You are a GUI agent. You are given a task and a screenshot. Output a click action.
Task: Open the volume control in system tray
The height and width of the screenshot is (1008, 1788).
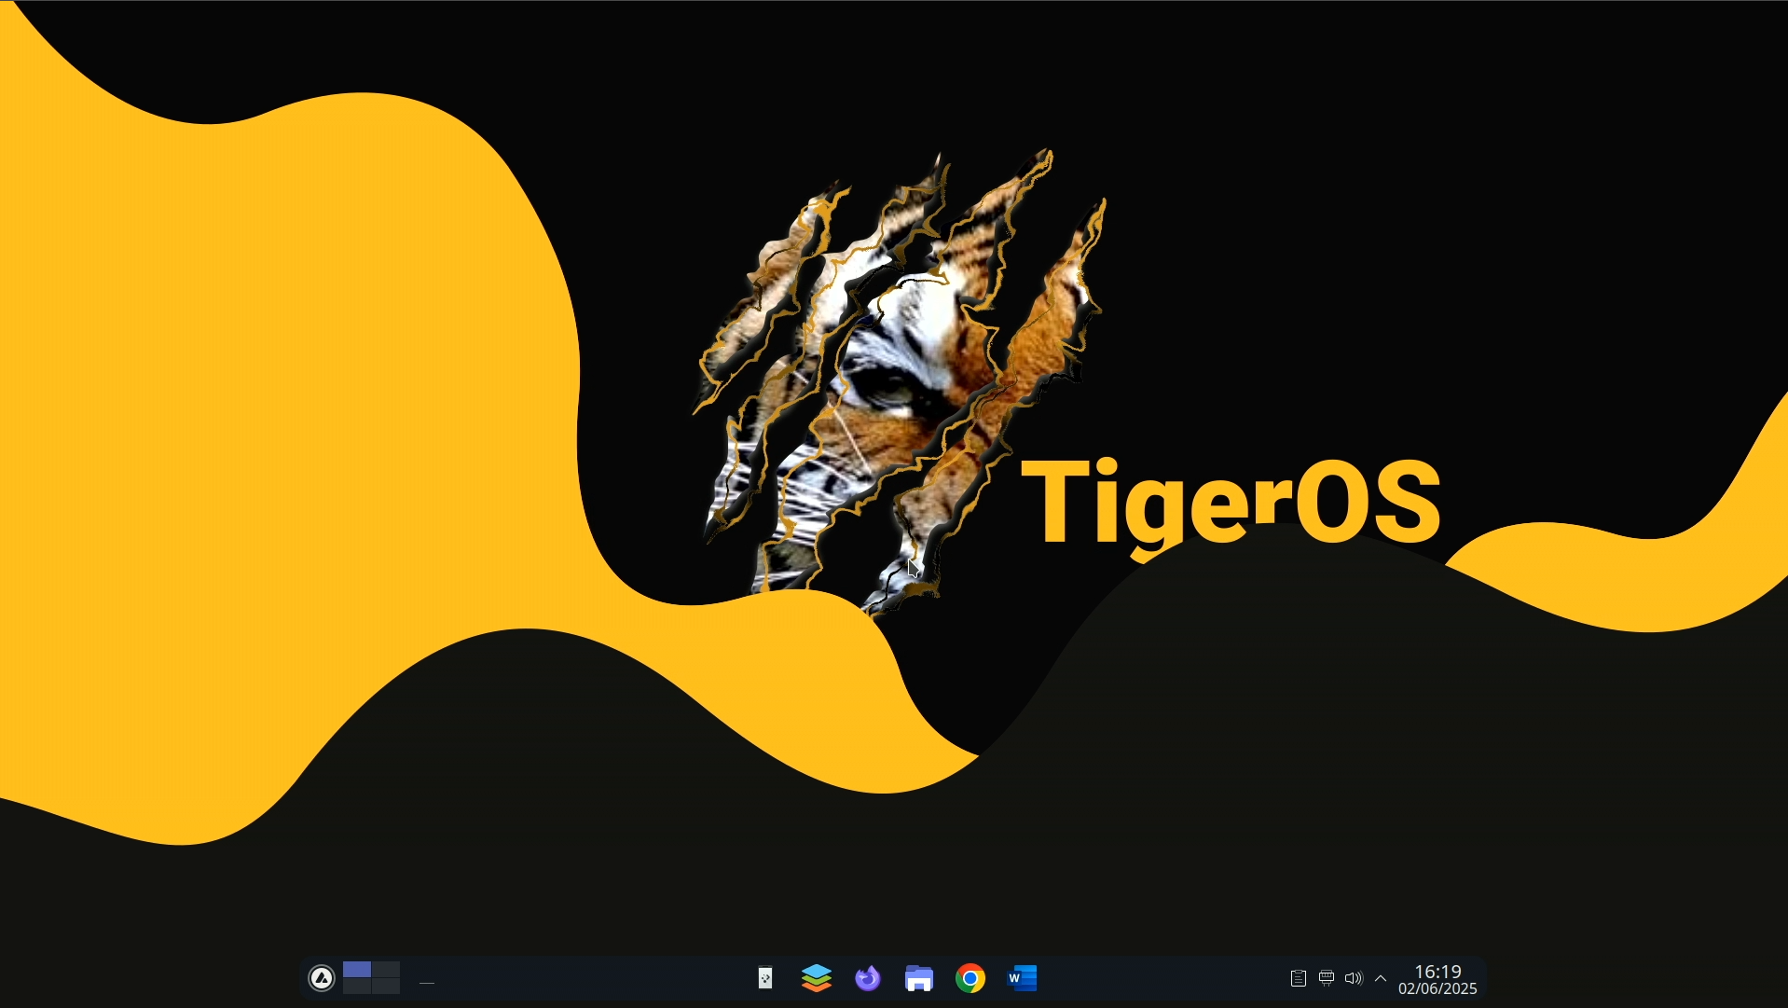point(1354,978)
